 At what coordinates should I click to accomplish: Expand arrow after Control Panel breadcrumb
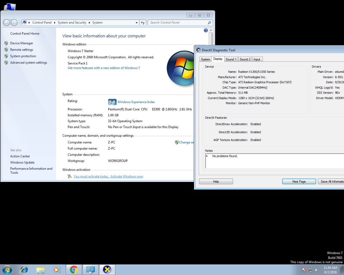[x=55, y=23]
